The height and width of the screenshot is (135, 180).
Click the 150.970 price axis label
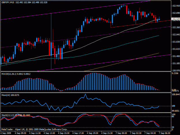point(176,71)
